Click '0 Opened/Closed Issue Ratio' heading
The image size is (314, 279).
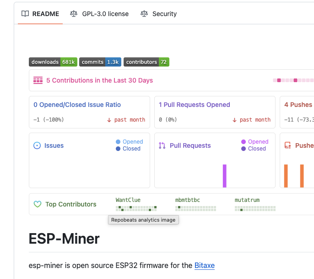(x=77, y=105)
